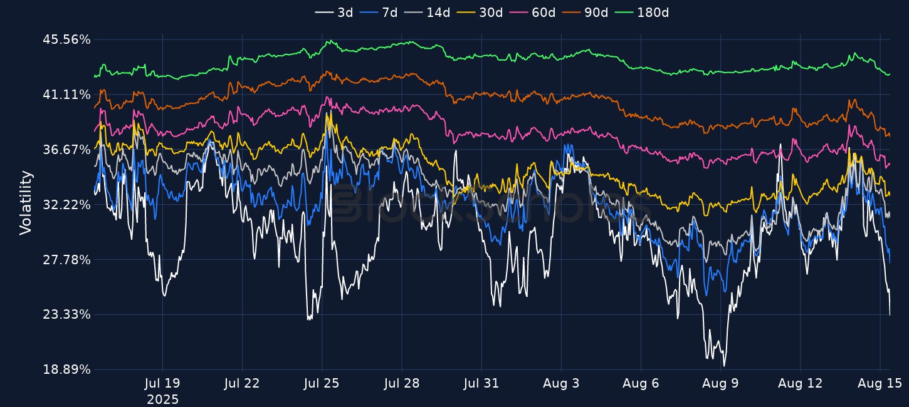Click the Aug 15 x-axis label
This screenshot has height=407, width=909.
click(879, 383)
